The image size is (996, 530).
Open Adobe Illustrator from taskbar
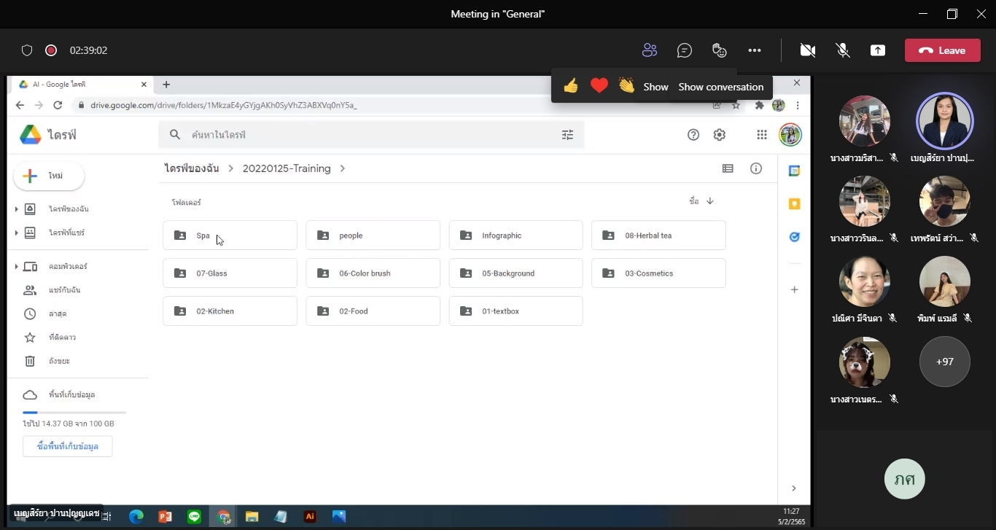click(310, 516)
